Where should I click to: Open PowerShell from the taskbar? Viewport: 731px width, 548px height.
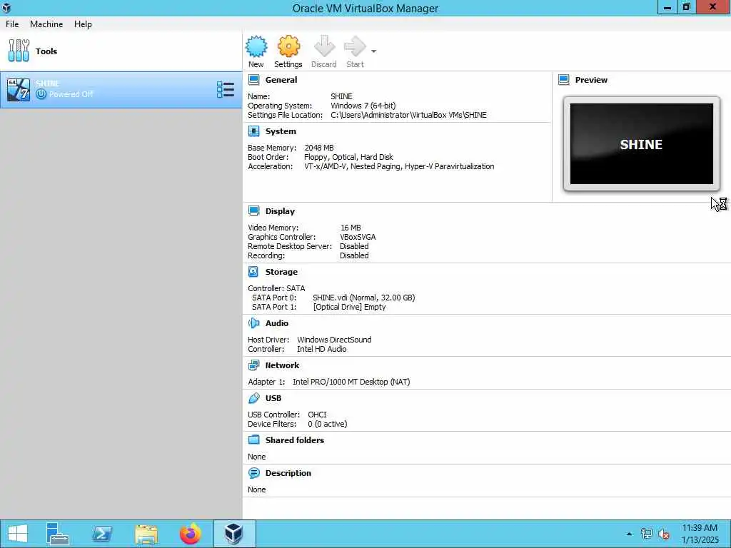pyautogui.click(x=102, y=534)
